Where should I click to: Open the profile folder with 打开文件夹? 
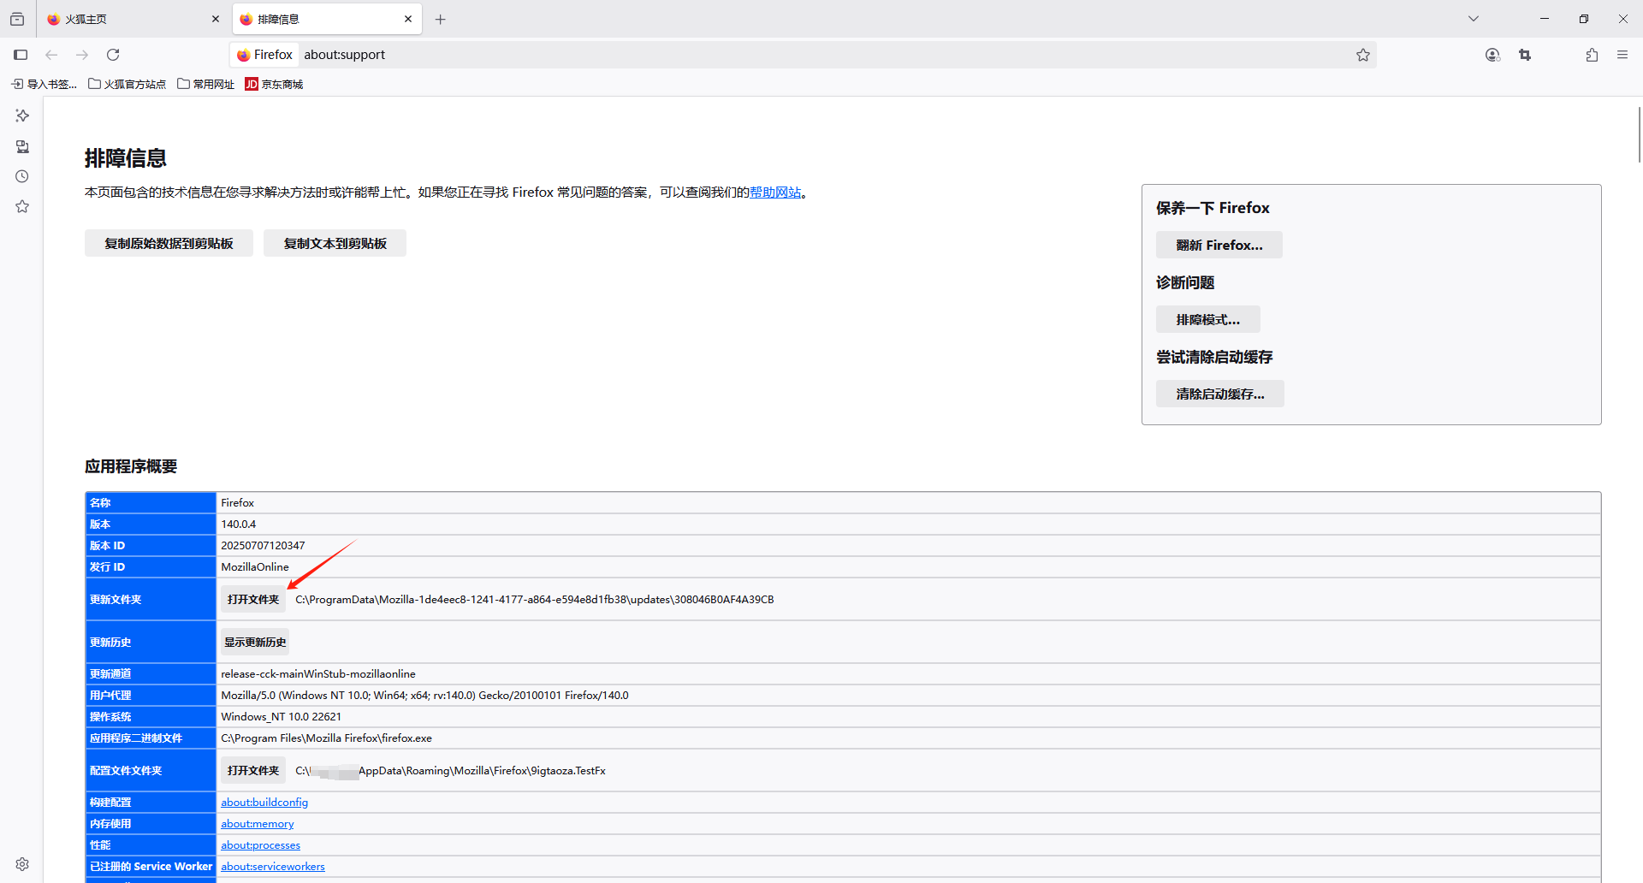pos(253,770)
